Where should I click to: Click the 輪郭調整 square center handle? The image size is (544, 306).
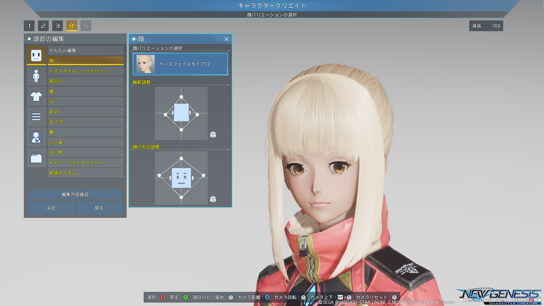[x=181, y=113]
